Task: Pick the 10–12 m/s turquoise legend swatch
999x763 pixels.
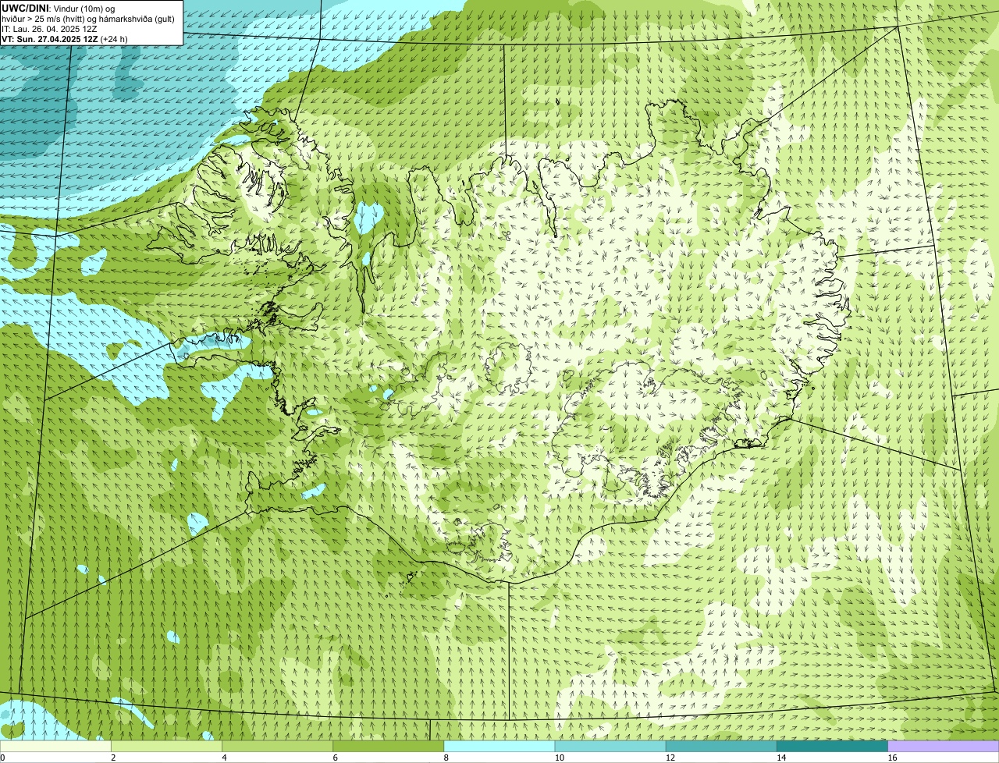Action: point(610,747)
